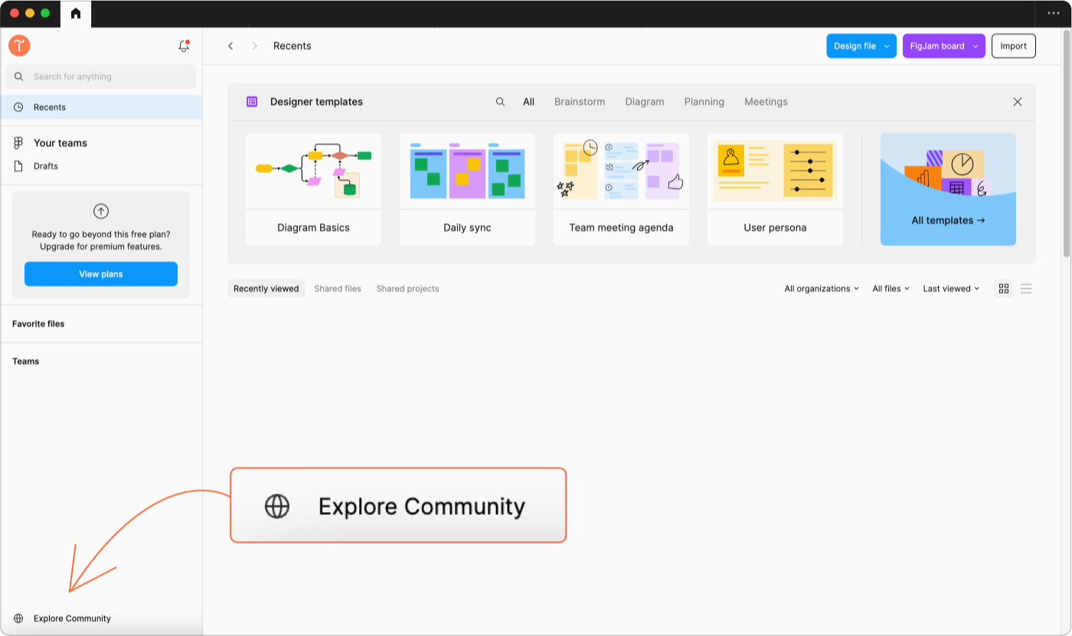
Task: Expand the Last viewed sort dropdown
Action: pos(952,289)
